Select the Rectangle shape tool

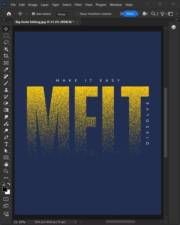[6, 157]
